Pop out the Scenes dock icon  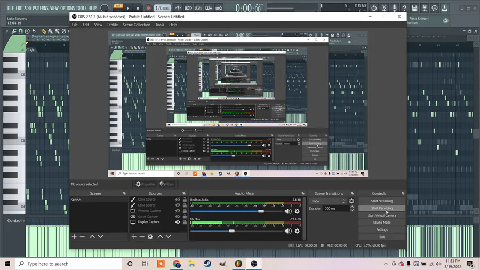[124, 194]
